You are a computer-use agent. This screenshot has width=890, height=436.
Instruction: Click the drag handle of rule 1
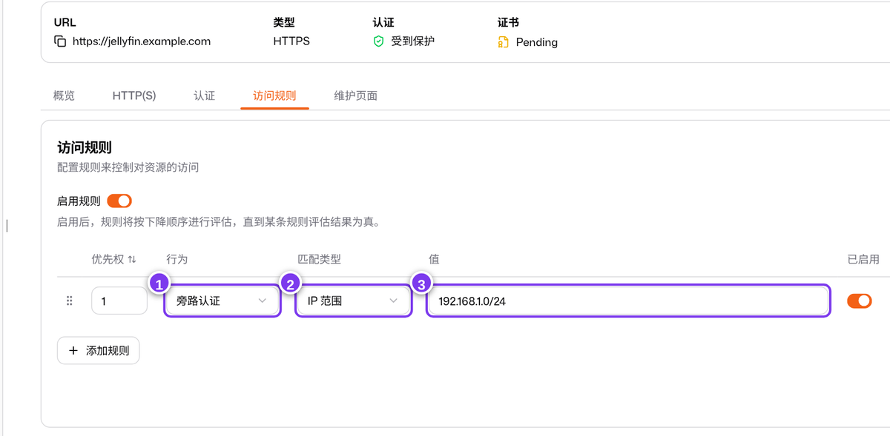70,301
